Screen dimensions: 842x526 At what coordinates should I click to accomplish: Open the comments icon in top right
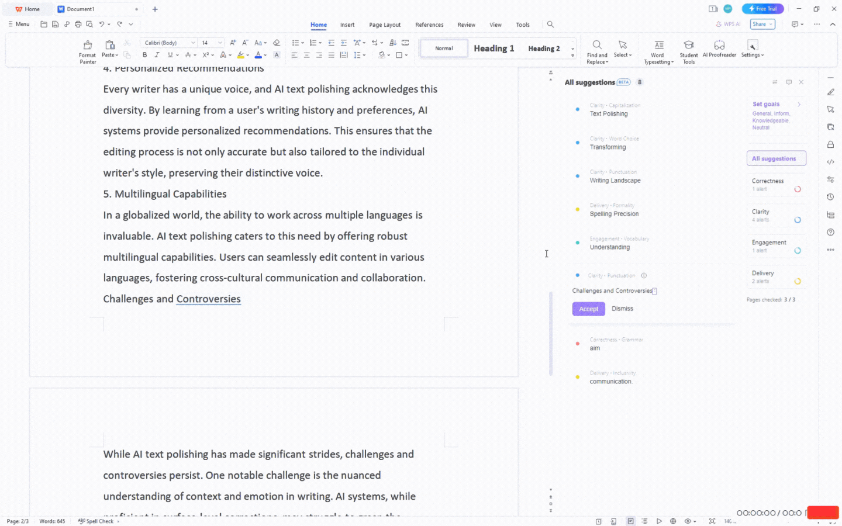click(x=795, y=24)
